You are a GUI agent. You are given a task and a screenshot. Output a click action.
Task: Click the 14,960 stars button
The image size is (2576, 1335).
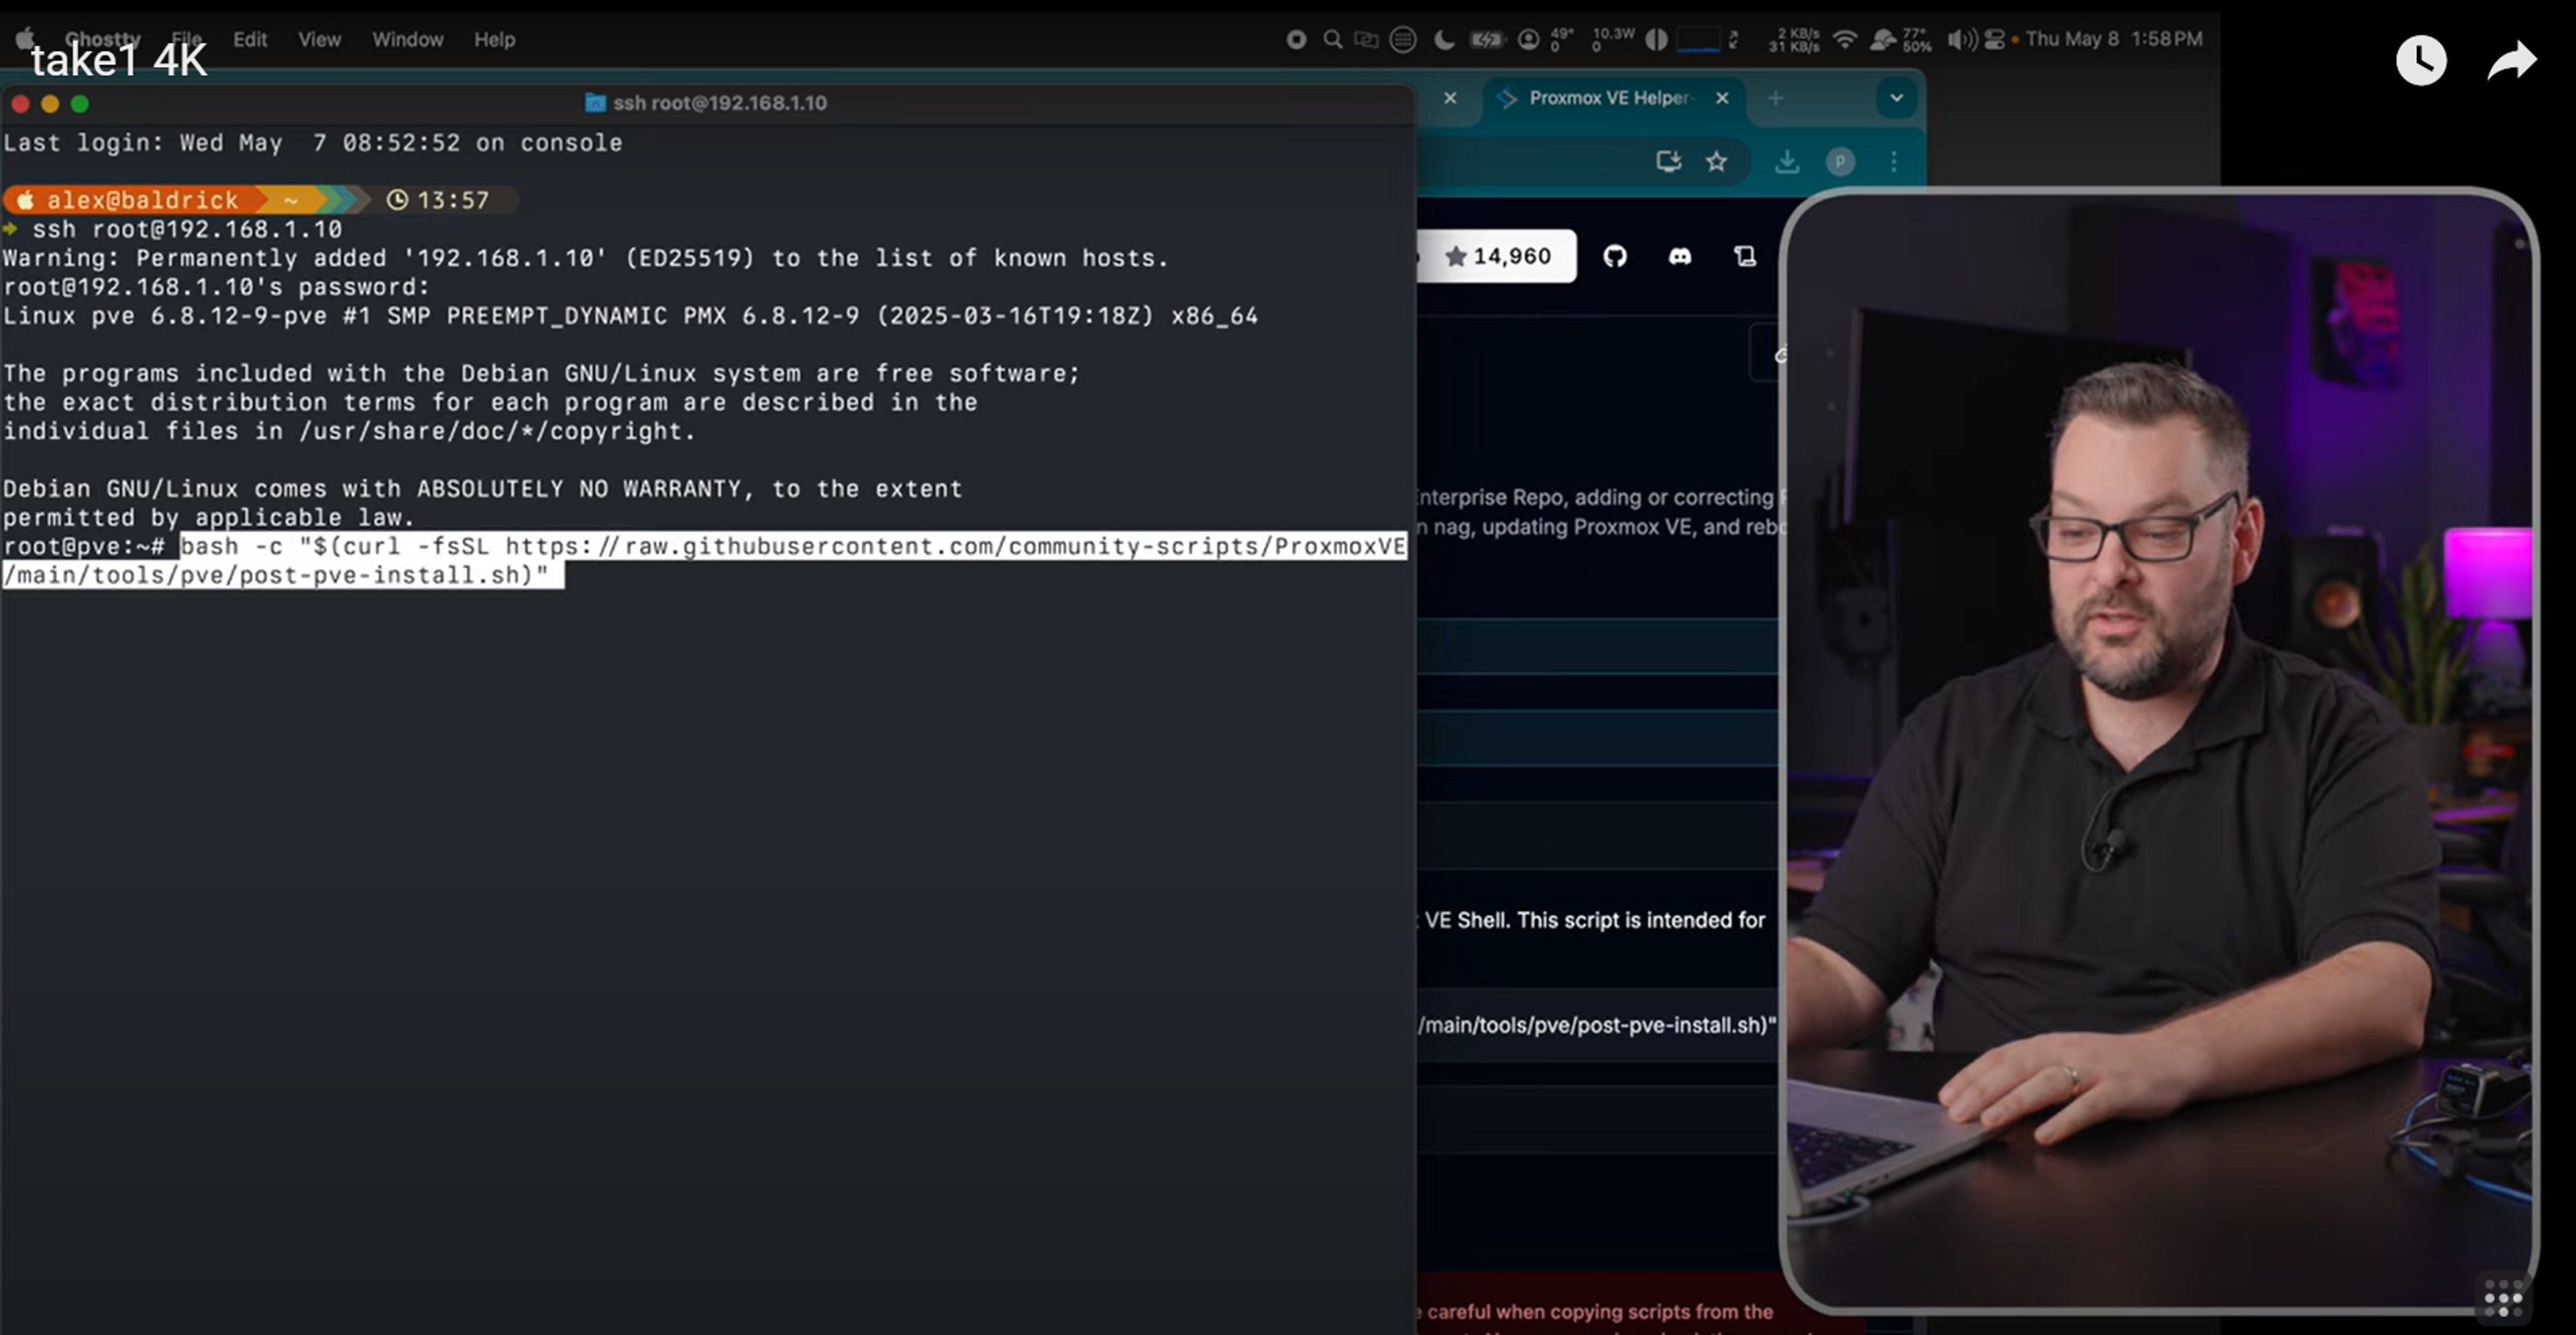1497,257
